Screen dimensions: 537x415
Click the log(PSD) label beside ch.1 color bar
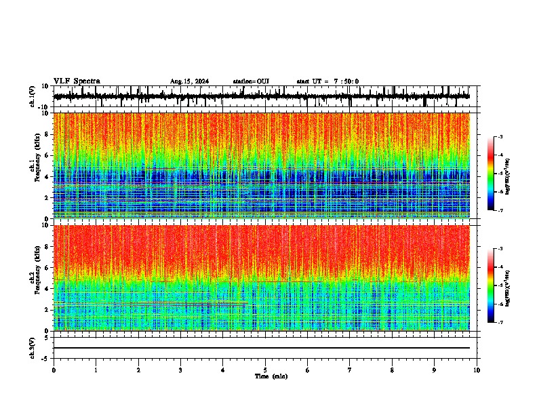pos(508,177)
